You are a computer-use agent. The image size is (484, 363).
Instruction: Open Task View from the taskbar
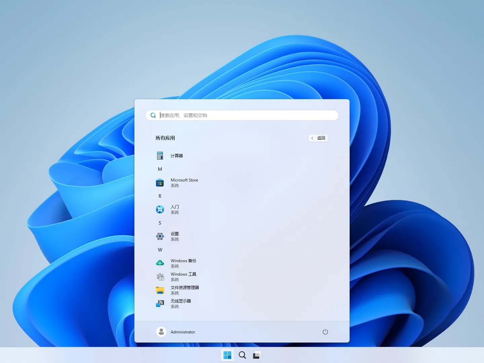click(x=257, y=355)
